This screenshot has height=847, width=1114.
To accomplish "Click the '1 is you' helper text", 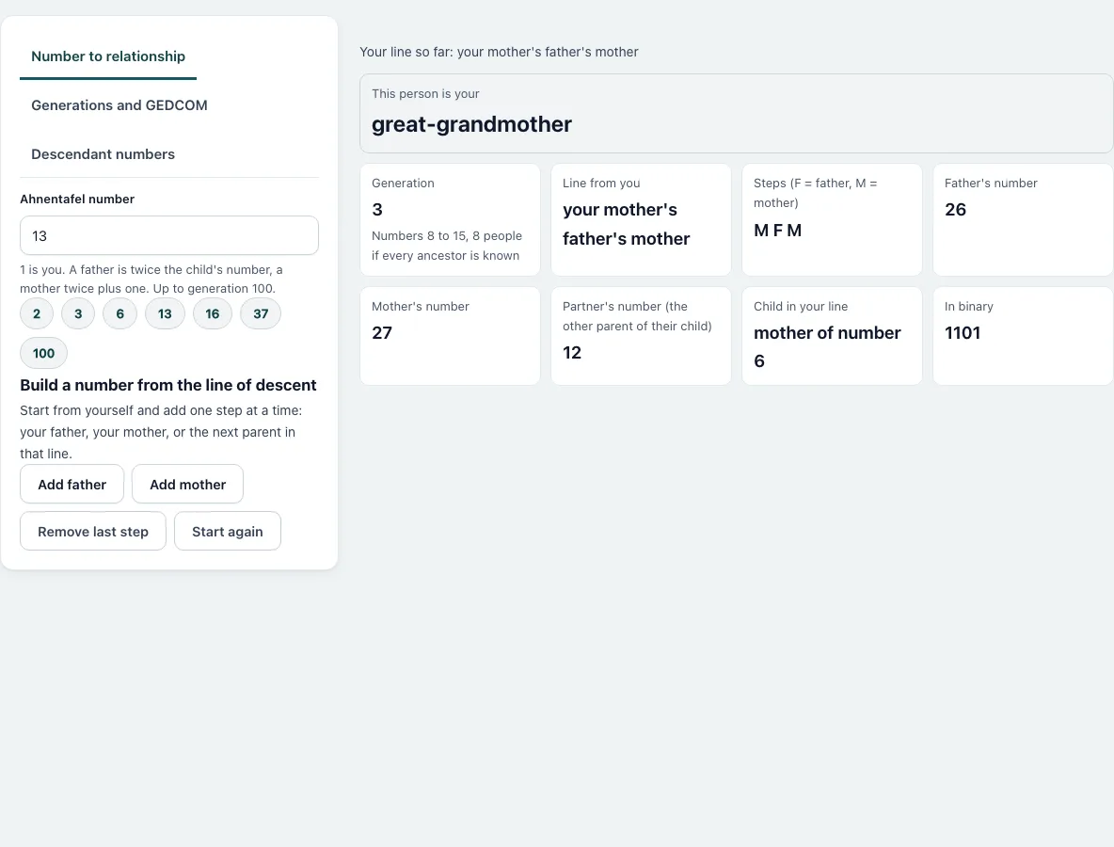I will 151,280.
